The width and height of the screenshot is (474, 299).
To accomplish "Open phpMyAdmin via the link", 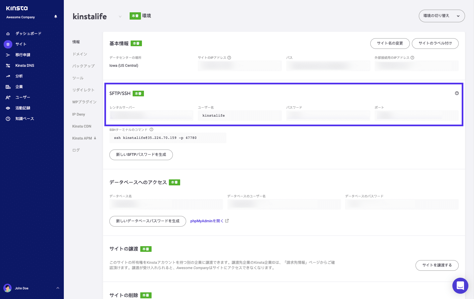I will click(x=207, y=221).
